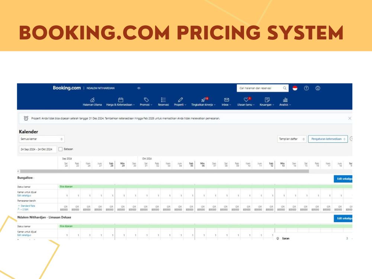
Task: Open Analisis bar chart icon
Action: [285, 100]
